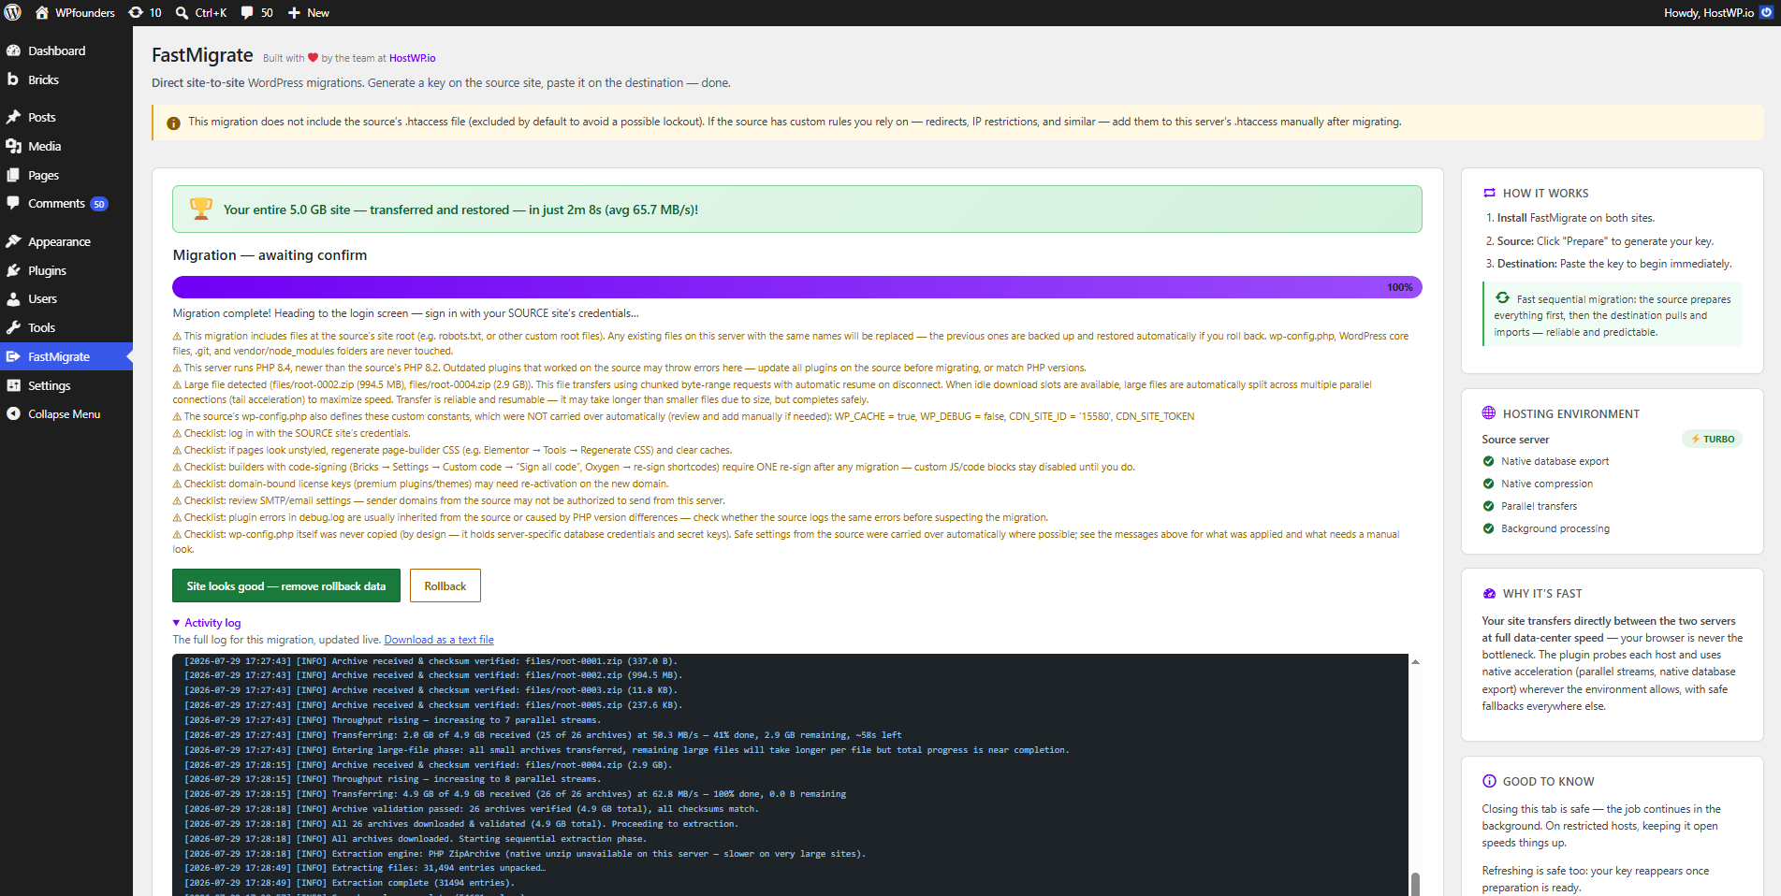Click the Comments count badge 50 in sidebar
This screenshot has height=896, width=1781.
coord(99,204)
